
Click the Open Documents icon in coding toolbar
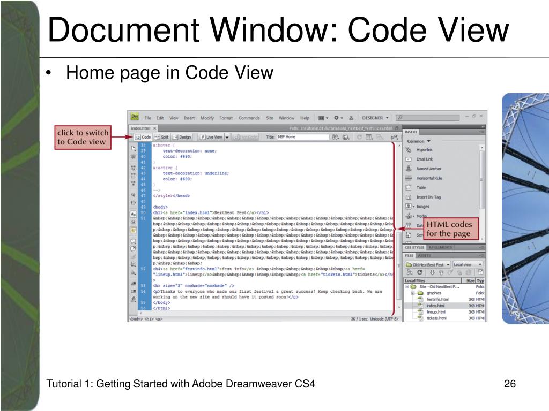[133, 148]
